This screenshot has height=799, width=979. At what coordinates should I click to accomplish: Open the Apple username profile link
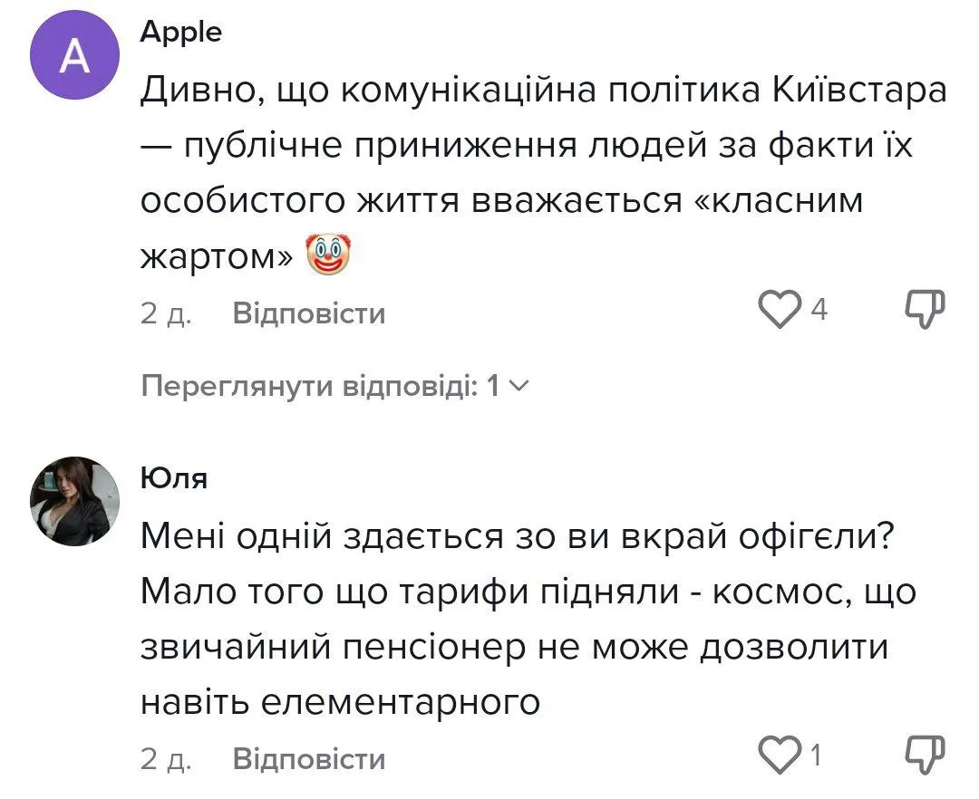181,33
